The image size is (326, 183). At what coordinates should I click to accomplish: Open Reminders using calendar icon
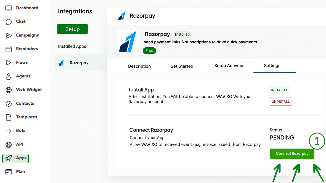coord(9,49)
